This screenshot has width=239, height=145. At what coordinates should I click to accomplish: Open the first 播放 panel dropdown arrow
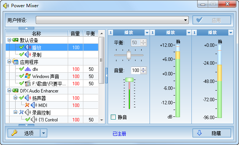pos(147,32)
